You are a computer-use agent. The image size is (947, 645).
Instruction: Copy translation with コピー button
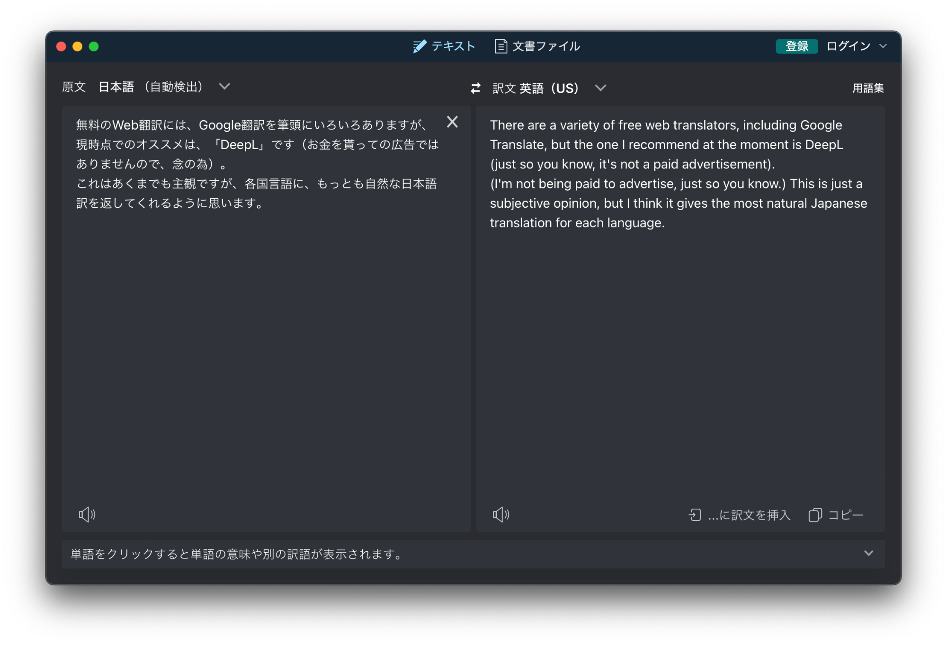point(836,515)
